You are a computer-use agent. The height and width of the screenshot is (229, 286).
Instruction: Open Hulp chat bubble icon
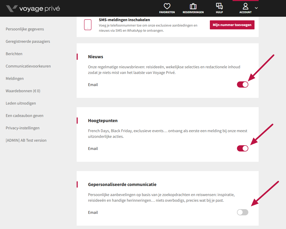pyautogui.click(x=219, y=6)
